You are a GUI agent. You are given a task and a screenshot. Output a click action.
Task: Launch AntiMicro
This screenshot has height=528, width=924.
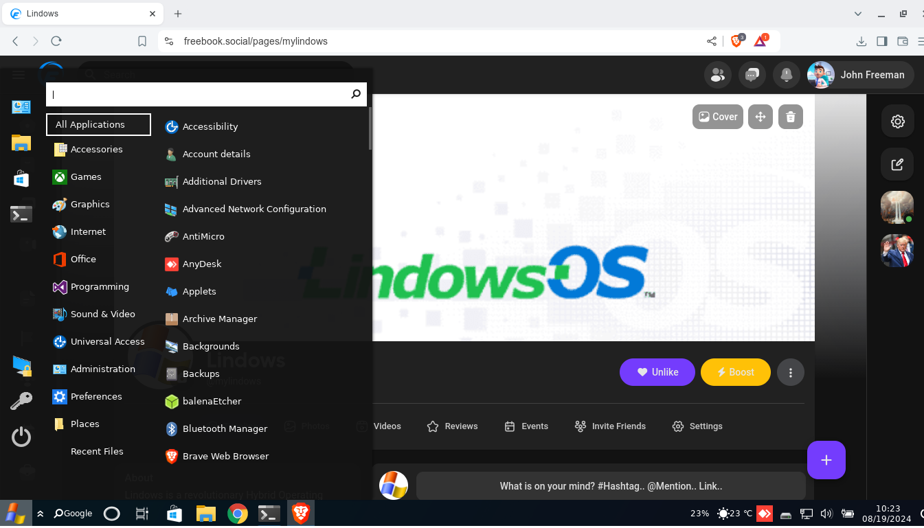tap(194, 236)
